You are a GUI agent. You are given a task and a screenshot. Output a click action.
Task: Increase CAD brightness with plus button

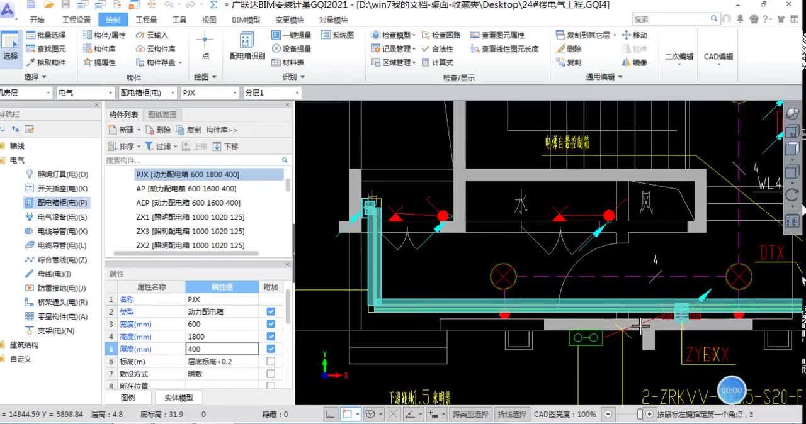649,414
